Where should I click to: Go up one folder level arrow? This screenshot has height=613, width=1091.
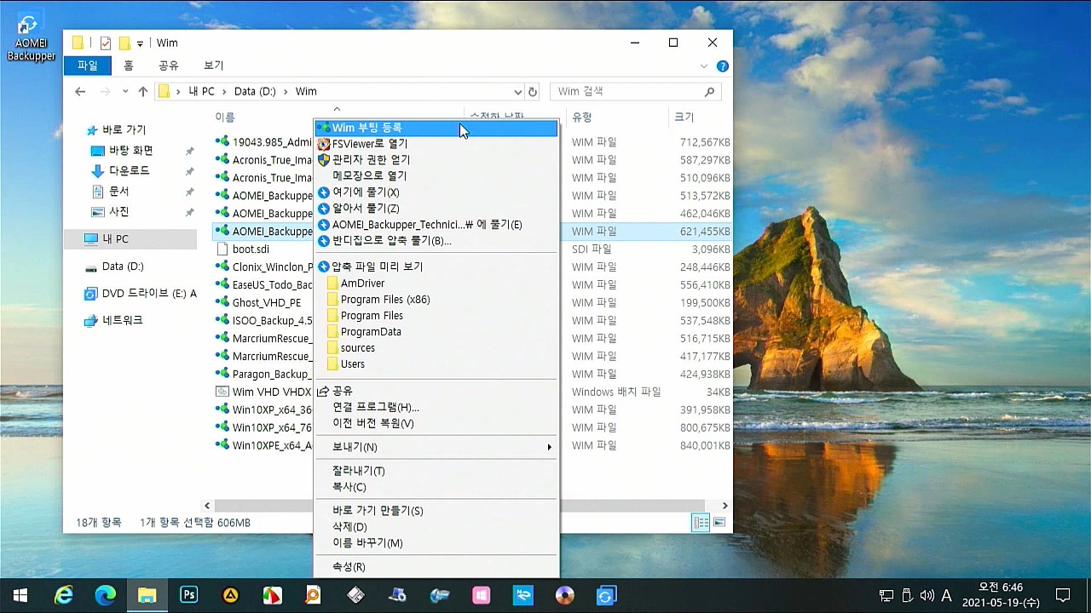pos(142,91)
